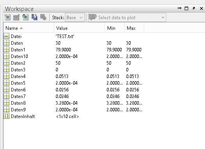Click the Import data toolbar icon
Image resolution: width=205 pixels, height=149 pixels.
tap(25, 17)
